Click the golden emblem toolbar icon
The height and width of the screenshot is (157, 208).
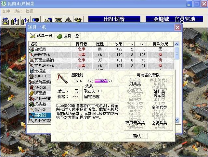[78, 21]
